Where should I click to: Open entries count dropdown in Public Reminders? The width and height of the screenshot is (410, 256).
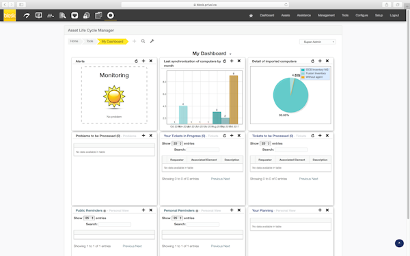coord(89,218)
